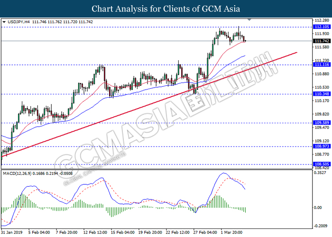332x237 pixels.
Task: Select the 112.105 price level label
Action: (322, 27)
